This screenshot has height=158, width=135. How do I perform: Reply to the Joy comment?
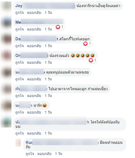tap(34, 13)
